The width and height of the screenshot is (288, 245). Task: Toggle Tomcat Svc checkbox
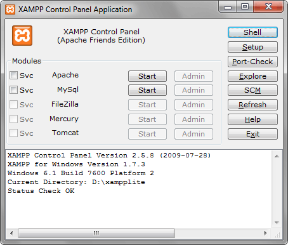click(x=13, y=133)
